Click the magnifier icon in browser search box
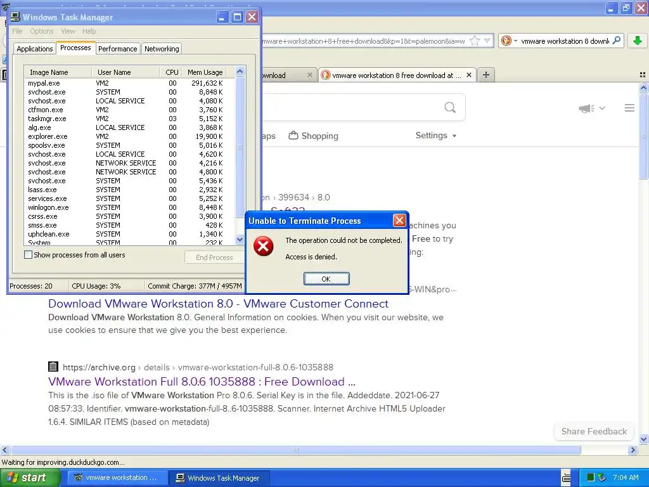 click(x=616, y=41)
